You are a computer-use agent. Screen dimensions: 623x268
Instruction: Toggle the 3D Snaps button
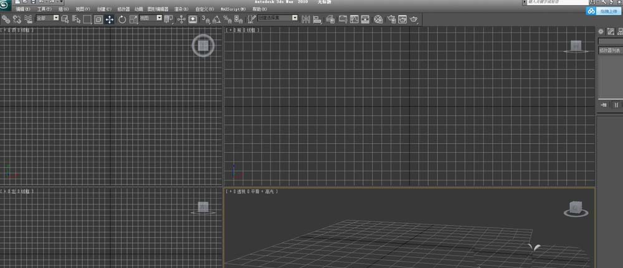[206, 19]
